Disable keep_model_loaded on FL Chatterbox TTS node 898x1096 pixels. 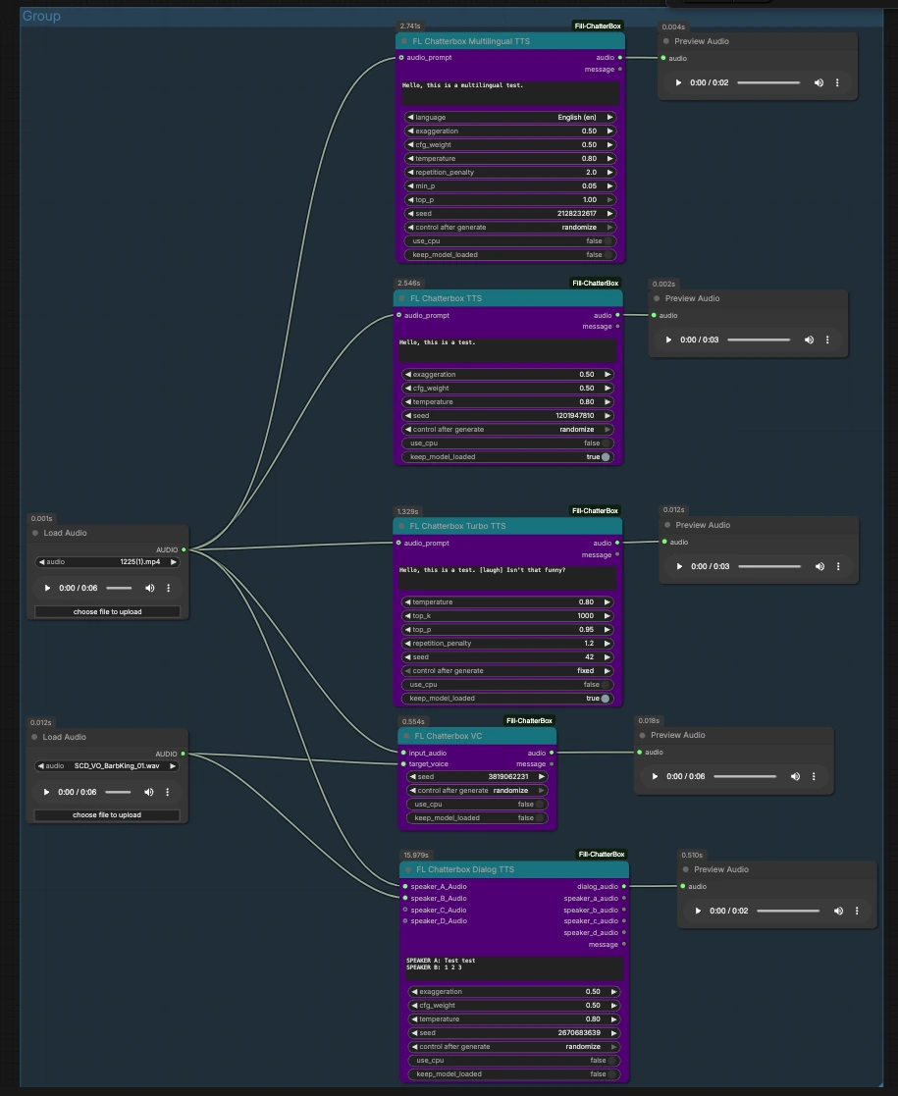coord(507,457)
